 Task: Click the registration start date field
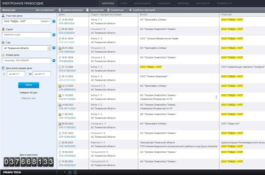tap(15, 74)
